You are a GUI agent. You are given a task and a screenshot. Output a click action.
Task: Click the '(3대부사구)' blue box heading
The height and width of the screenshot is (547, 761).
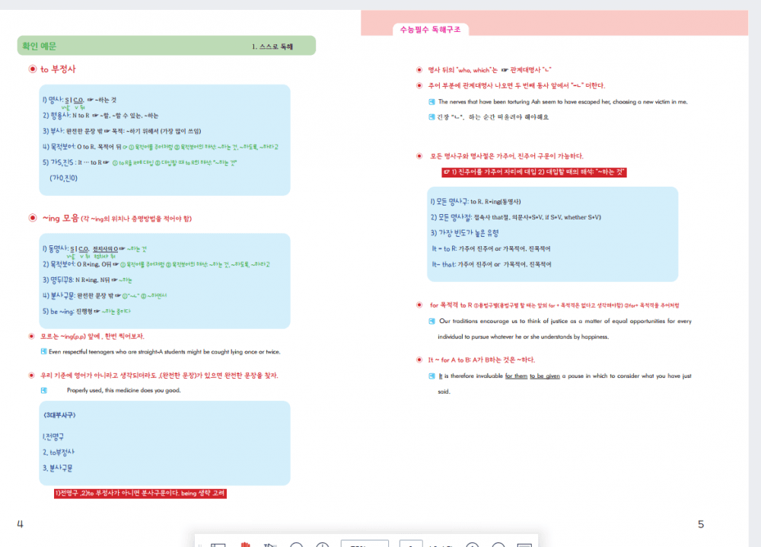(59, 415)
